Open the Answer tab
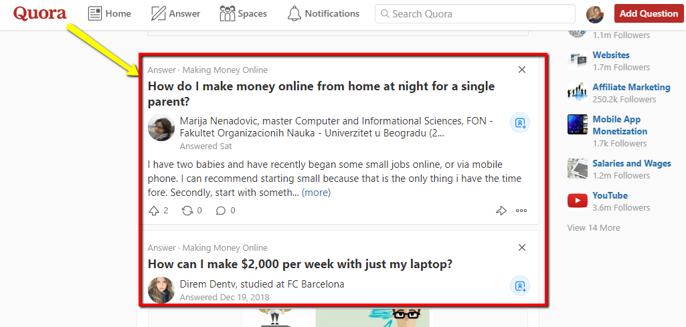This screenshot has width=686, height=327. click(x=175, y=13)
